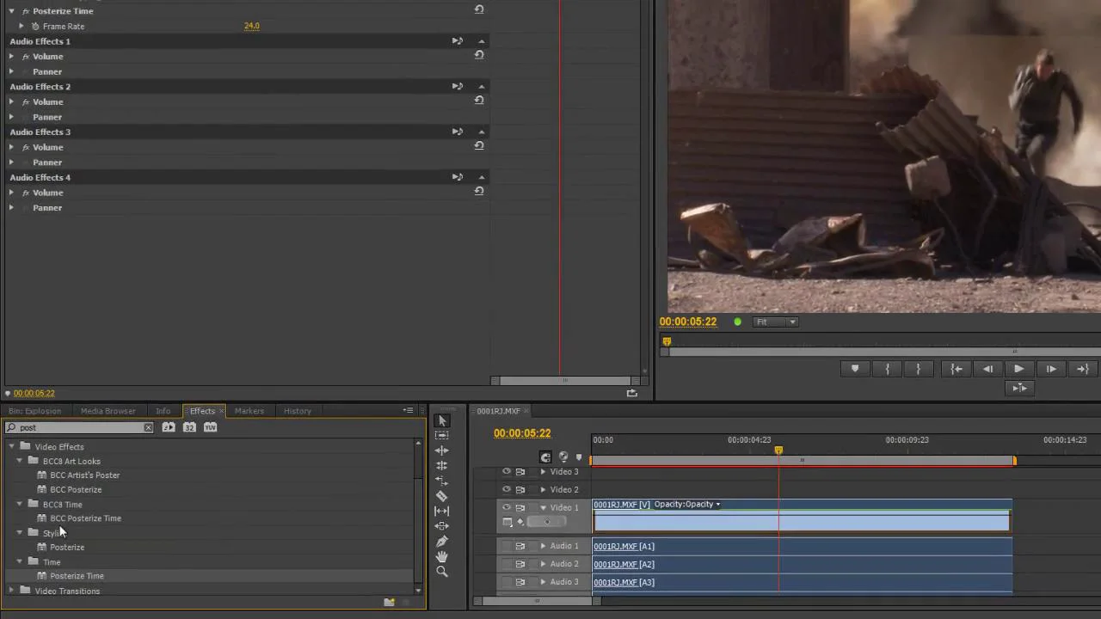
Task: Select the Rate Stretch tool
Action: click(442, 481)
